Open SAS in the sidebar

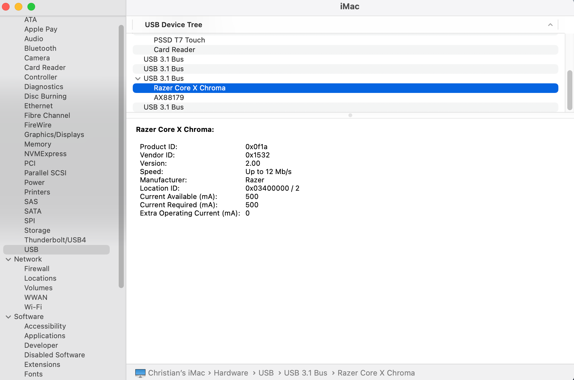pos(31,202)
